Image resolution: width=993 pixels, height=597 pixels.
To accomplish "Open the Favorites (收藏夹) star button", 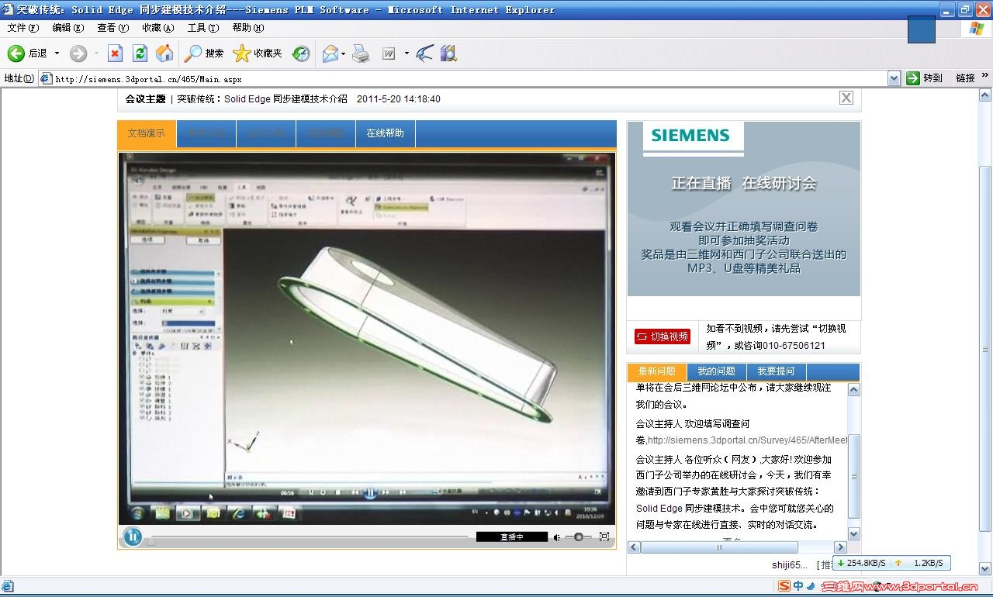I will (258, 53).
